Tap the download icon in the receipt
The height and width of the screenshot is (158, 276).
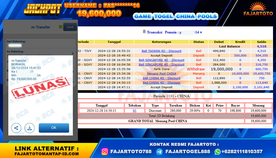[30, 128]
